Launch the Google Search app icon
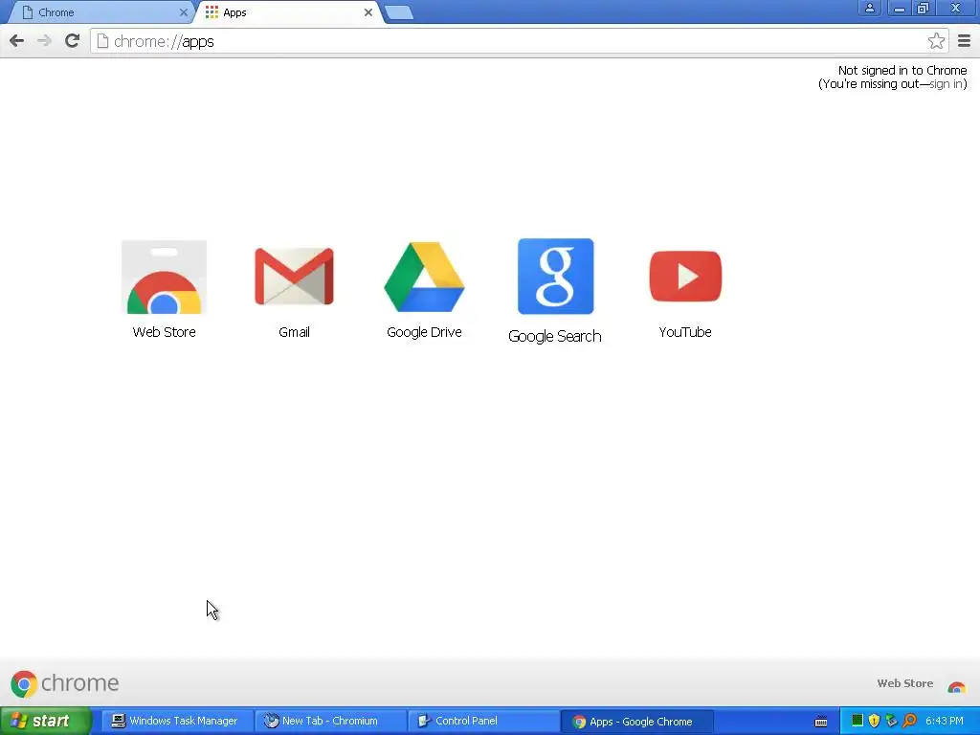The width and height of the screenshot is (980, 735). pos(555,277)
